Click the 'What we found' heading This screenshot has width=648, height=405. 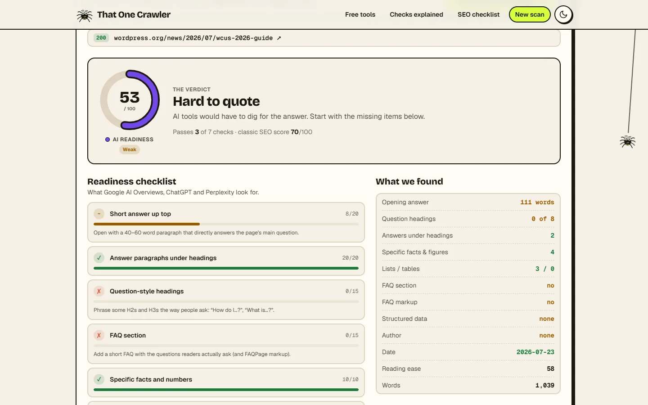click(409, 182)
